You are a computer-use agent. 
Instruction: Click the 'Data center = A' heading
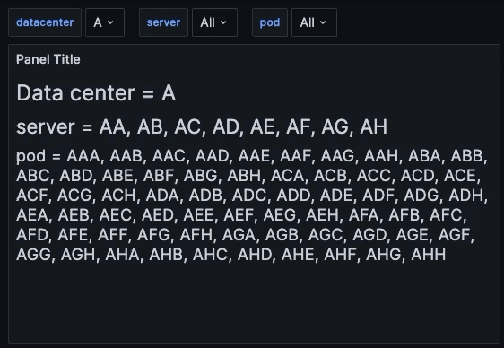click(x=96, y=93)
